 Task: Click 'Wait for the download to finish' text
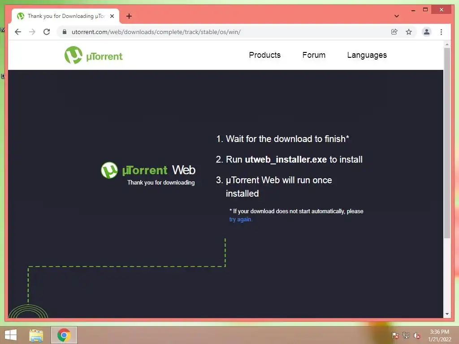pos(287,139)
